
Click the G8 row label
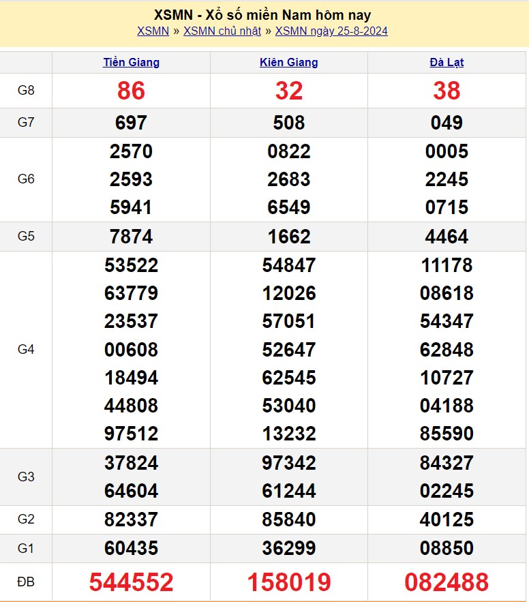pos(26,90)
